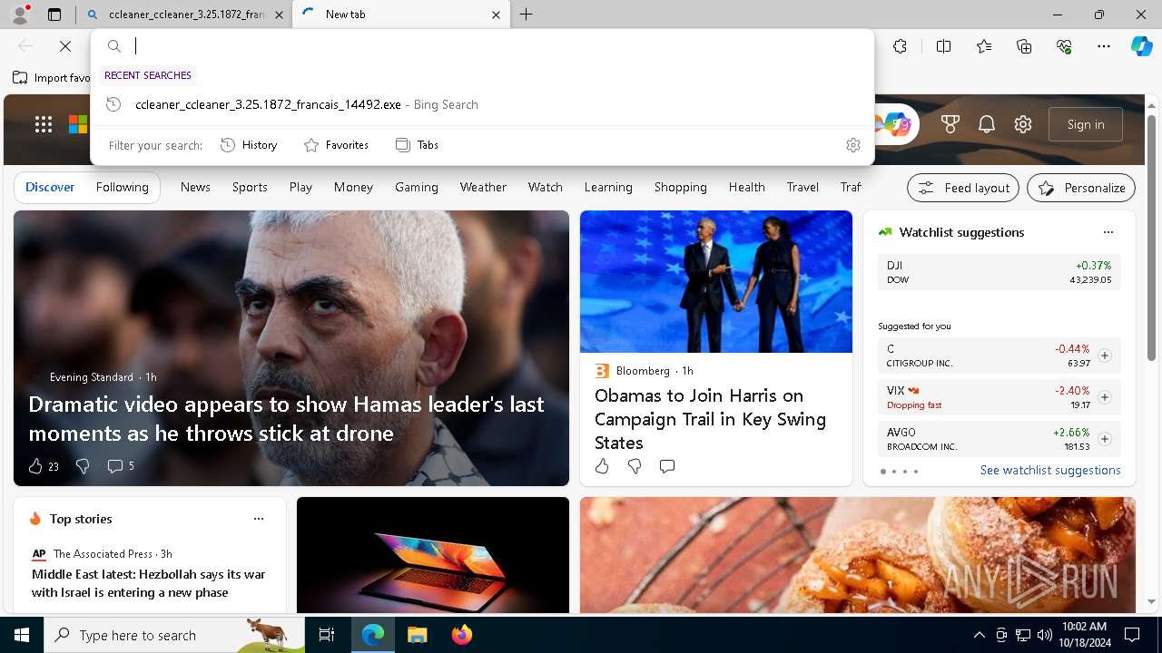Open Copilot sidebar icon
This screenshot has width=1162, height=653.
1141,46
